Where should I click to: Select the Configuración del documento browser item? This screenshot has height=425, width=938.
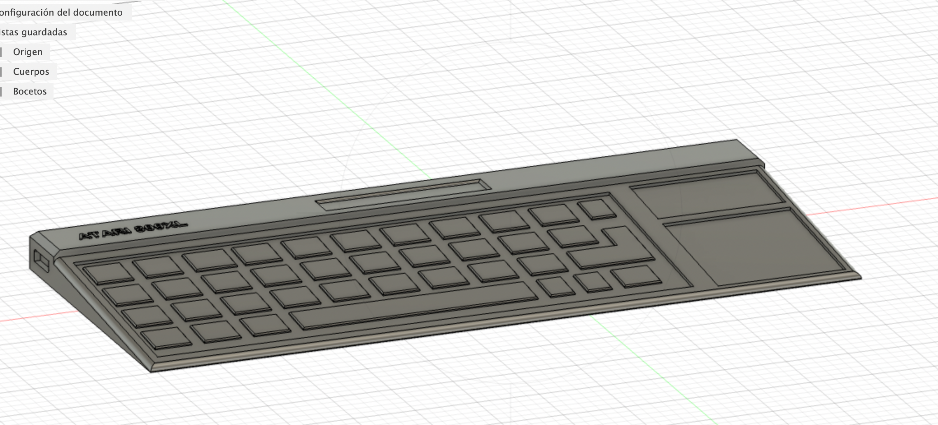click(x=61, y=12)
